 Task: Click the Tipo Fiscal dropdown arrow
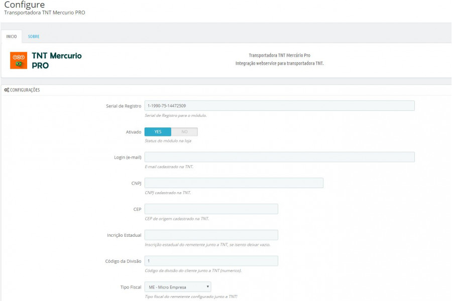coord(207,286)
